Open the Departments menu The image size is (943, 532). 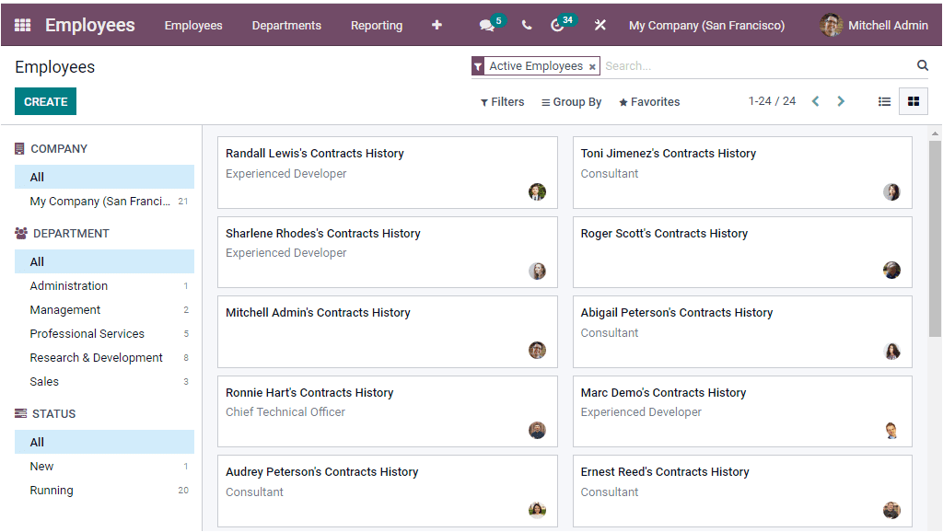click(x=286, y=25)
